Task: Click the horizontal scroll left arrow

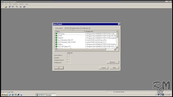Action: click(56, 49)
